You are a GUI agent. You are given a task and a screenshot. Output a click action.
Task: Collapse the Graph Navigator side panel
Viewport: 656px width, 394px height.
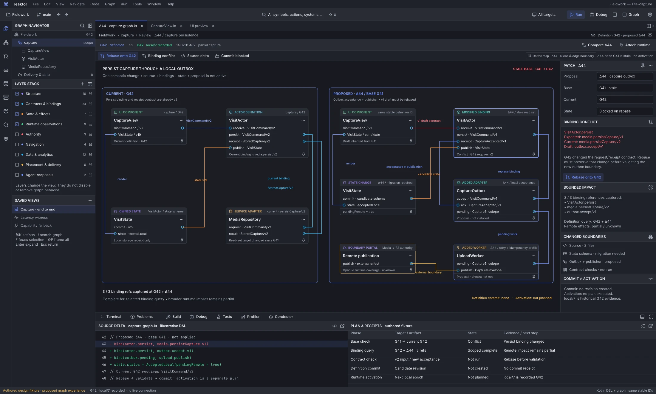pos(90,26)
